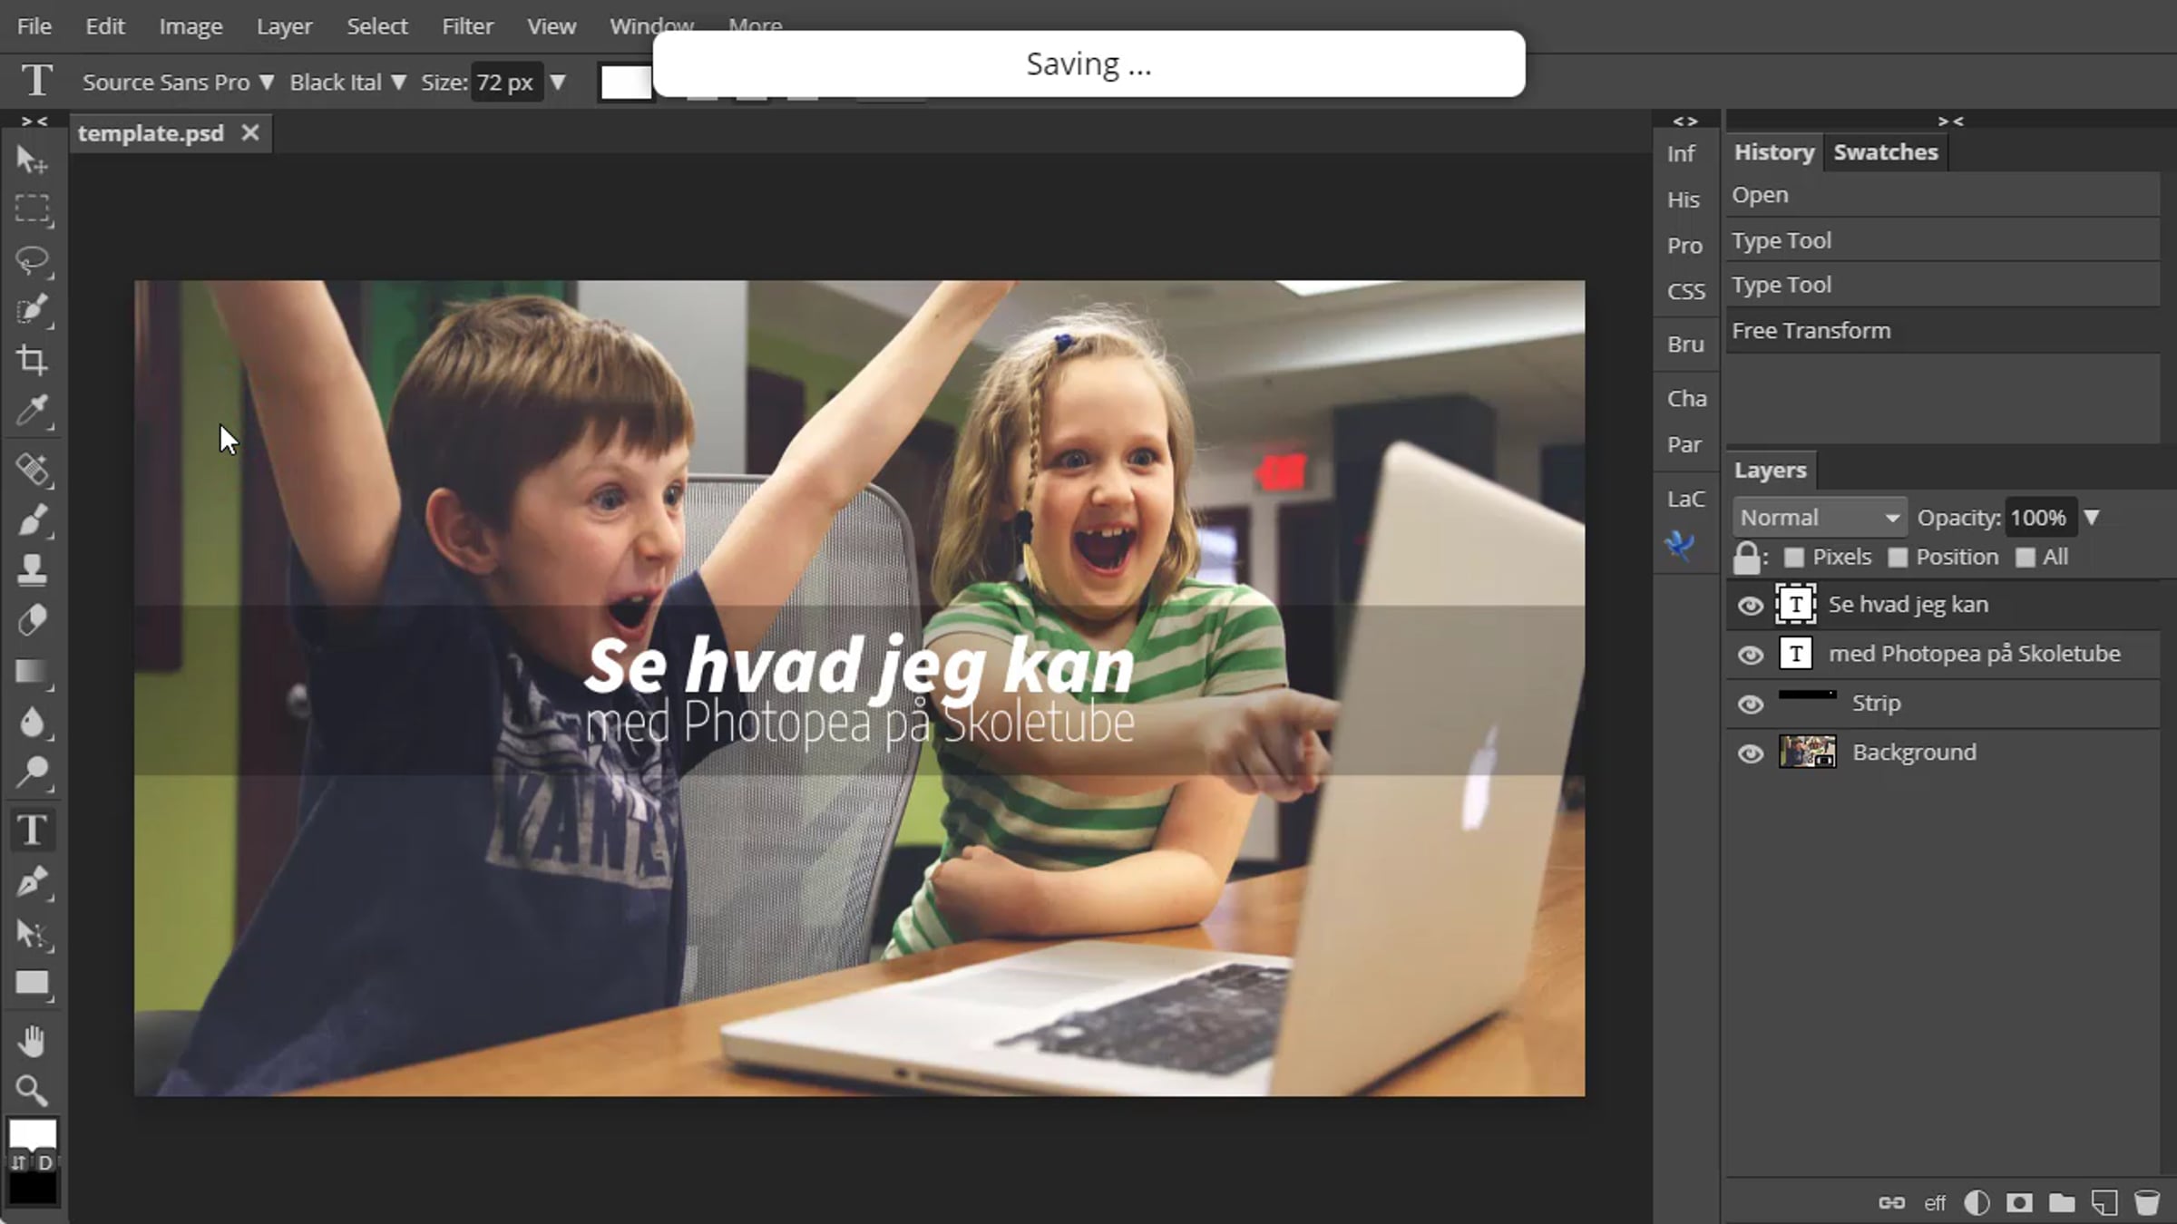
Task: Delete the selected layer with trash icon
Action: click(2147, 1203)
